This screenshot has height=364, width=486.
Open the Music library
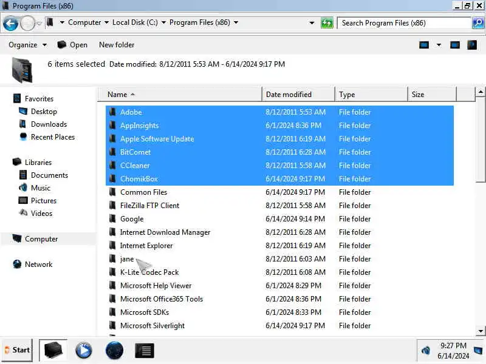tap(40, 188)
